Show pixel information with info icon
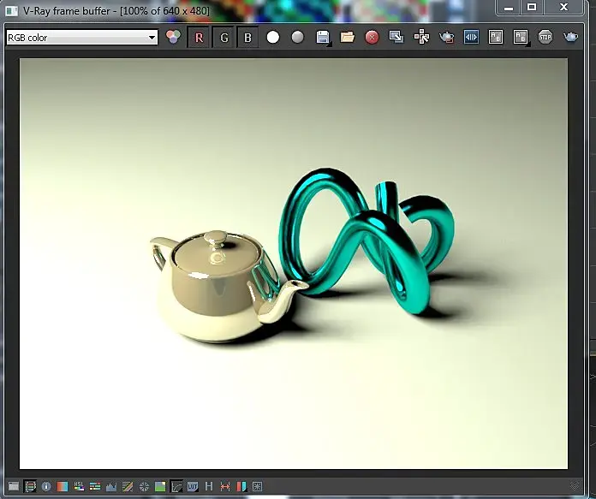 tap(46, 486)
